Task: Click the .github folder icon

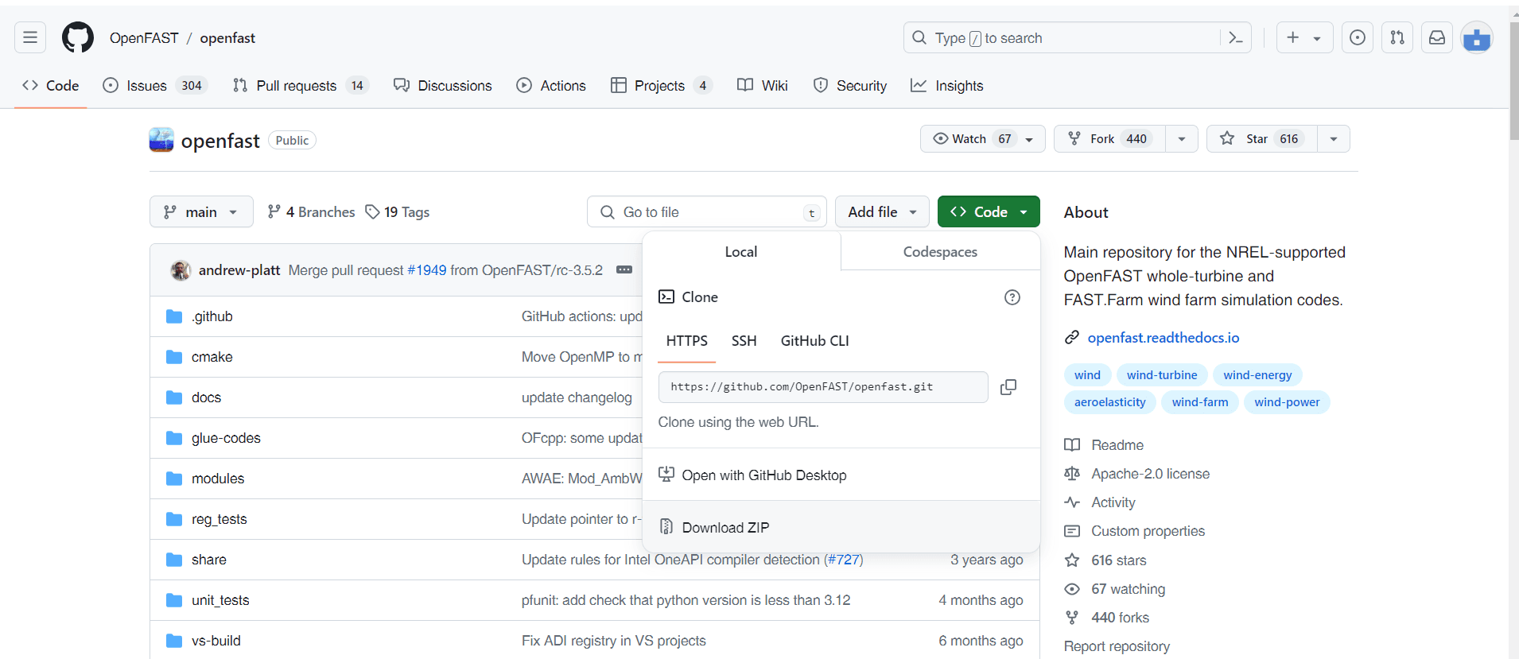Action: [174, 316]
